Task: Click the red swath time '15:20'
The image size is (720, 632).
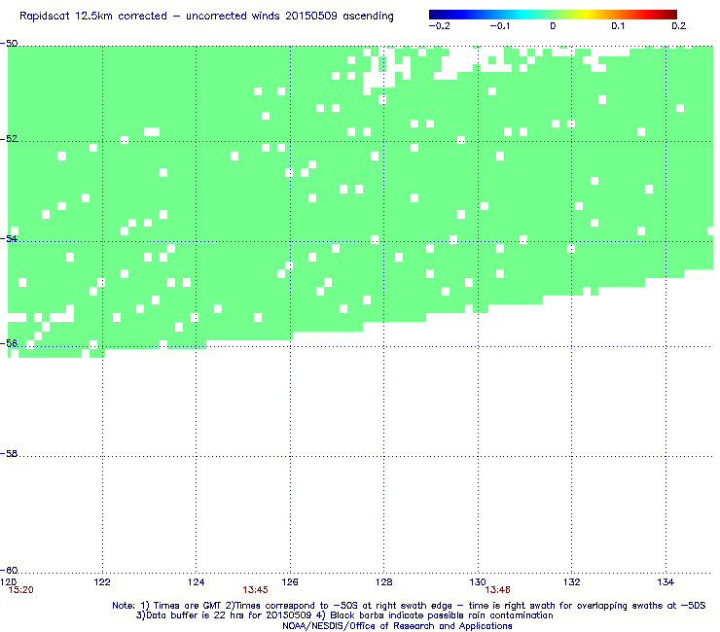Action: coord(21,590)
